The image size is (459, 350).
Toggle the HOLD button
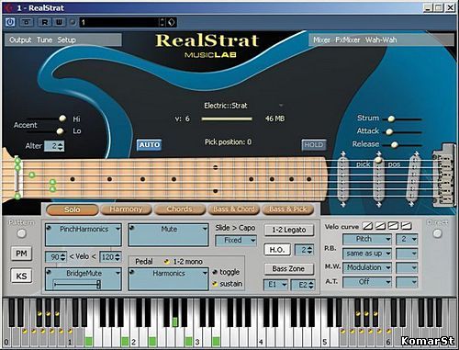(314, 145)
